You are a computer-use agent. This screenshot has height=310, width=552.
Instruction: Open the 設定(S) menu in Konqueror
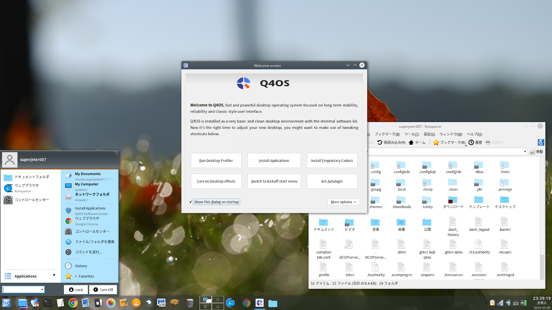coord(429,134)
